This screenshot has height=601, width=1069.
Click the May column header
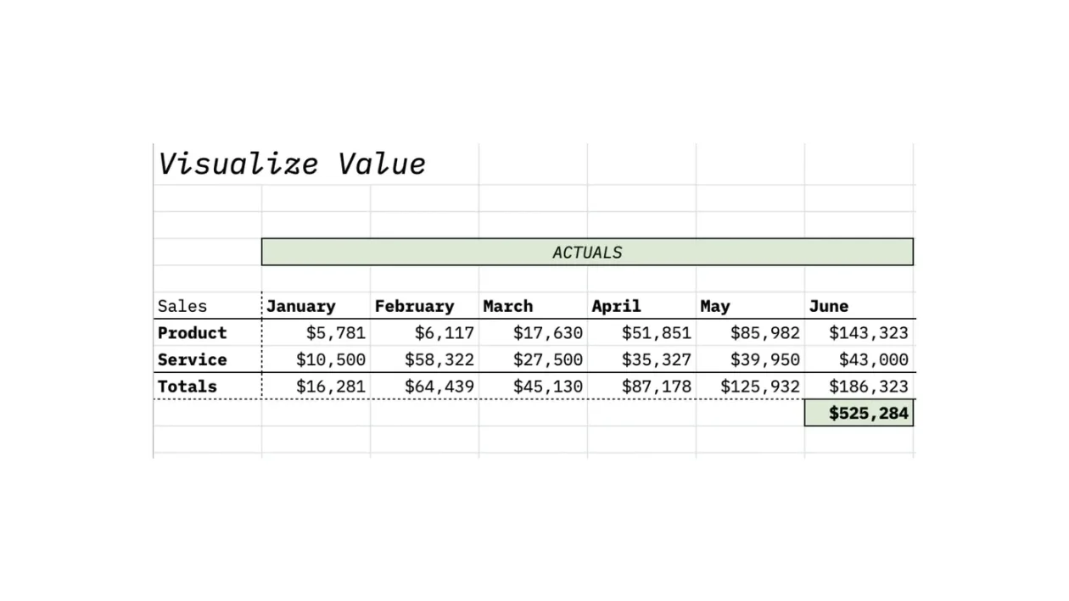[715, 306]
